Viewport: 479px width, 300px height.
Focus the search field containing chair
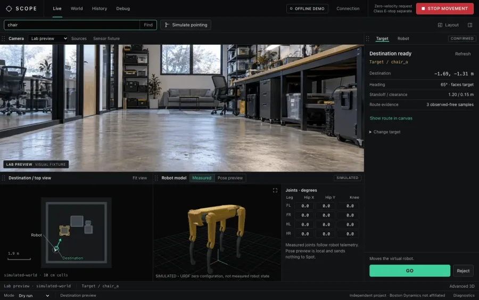[x=72, y=25]
